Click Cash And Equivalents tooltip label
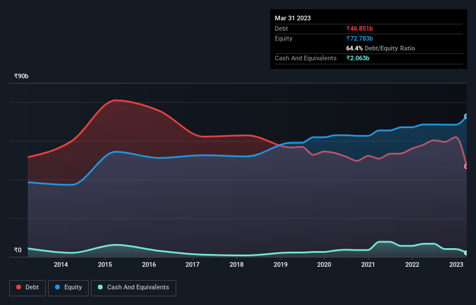The image size is (476, 305). (306, 58)
